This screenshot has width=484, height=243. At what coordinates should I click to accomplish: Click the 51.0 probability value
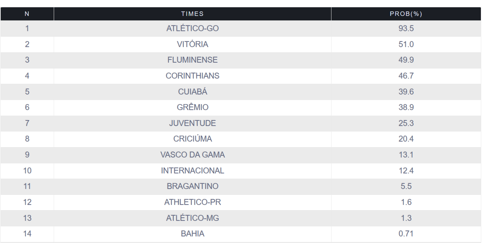(x=406, y=44)
